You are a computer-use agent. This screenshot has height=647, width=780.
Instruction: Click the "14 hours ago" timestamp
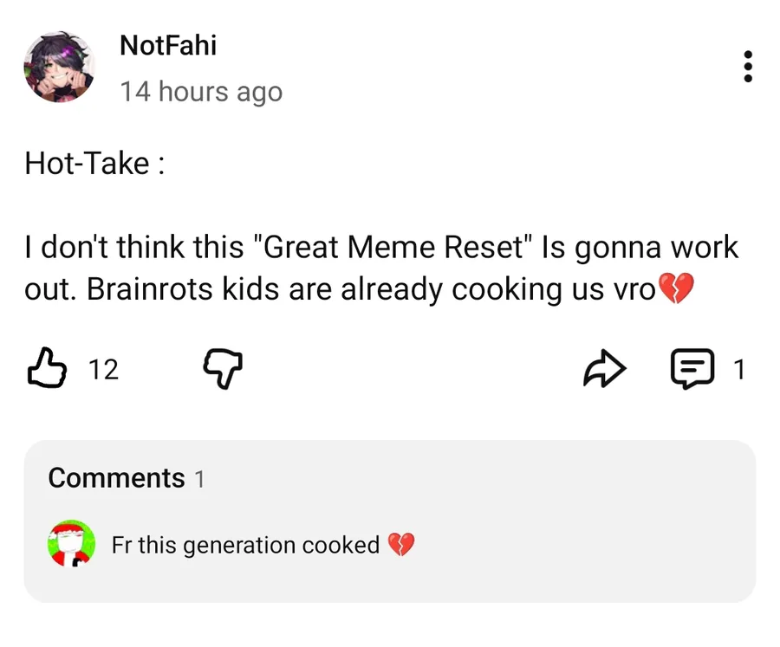201,91
